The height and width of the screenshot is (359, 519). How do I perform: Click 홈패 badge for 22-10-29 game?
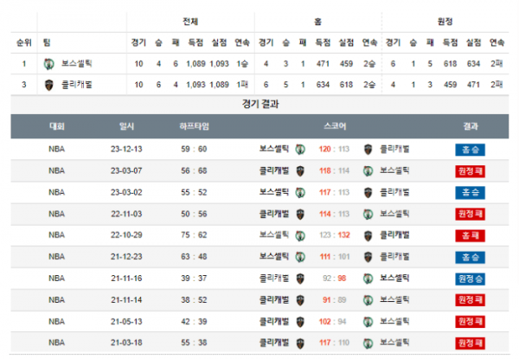pos(470,235)
